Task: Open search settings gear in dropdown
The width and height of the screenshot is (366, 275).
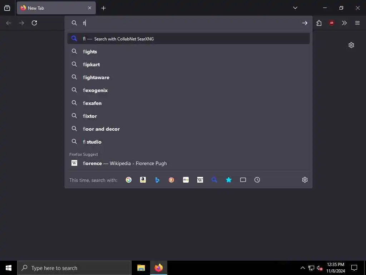Action: coord(305,180)
